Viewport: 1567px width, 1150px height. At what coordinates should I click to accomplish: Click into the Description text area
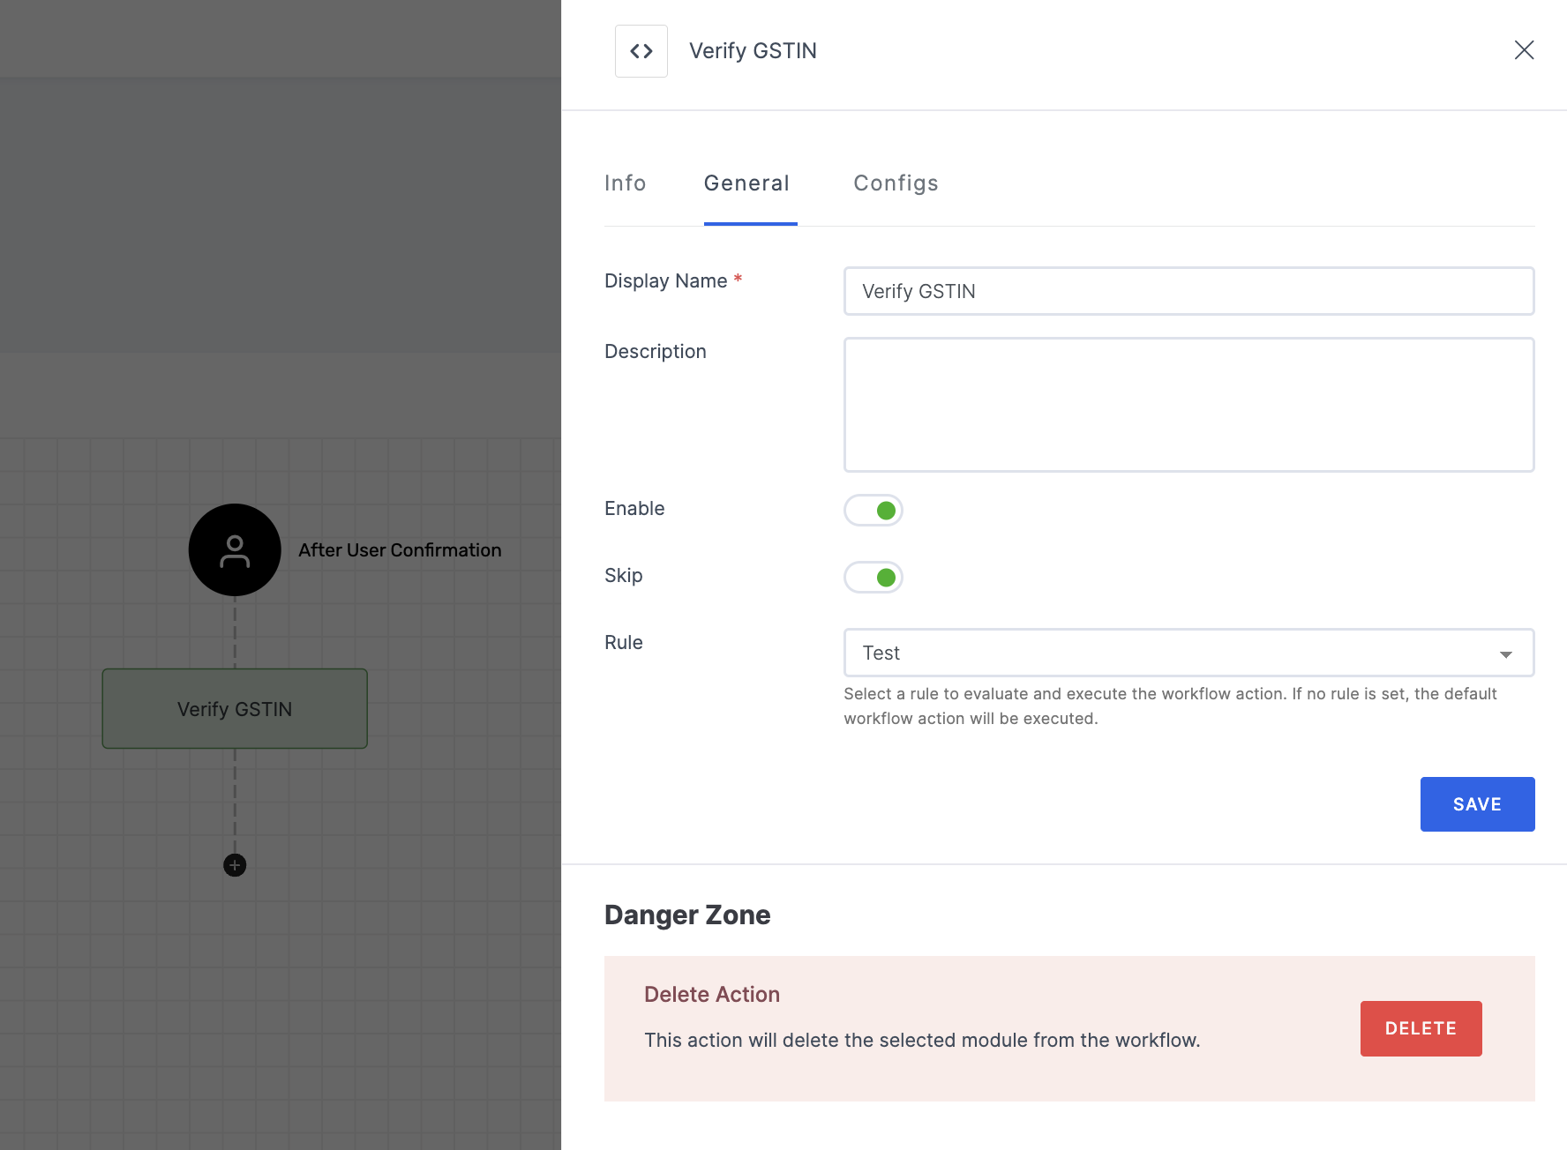click(x=1189, y=405)
